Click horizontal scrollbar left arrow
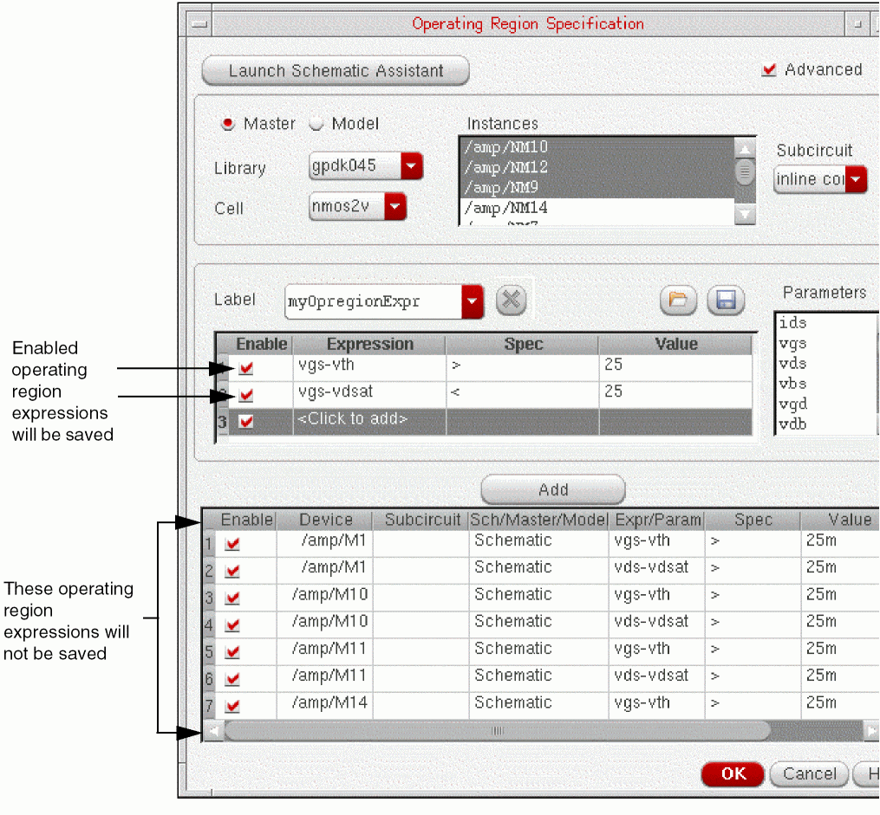880x815 pixels. tap(213, 731)
